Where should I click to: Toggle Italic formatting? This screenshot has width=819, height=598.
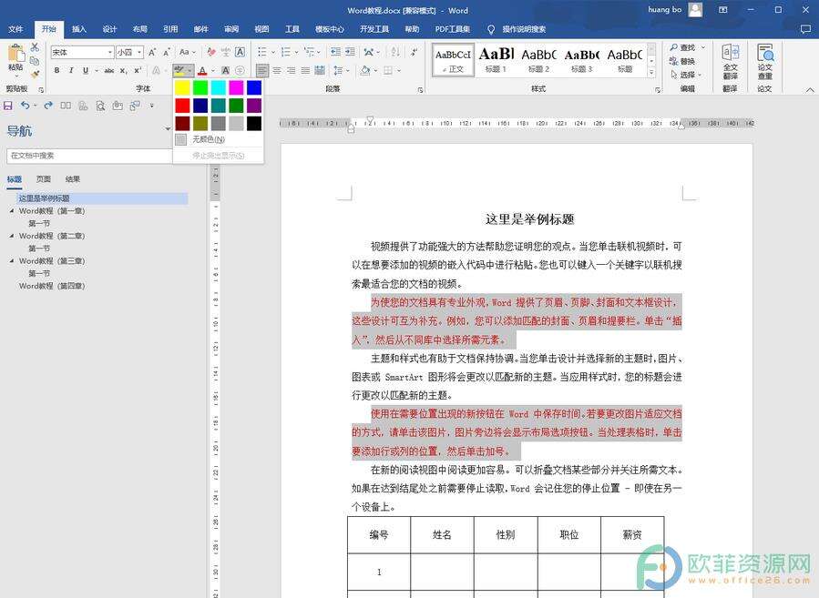(x=71, y=70)
